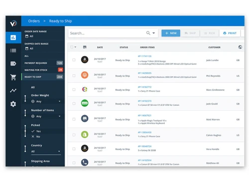Open the shopping cart sidebar icon
249x186 pixels.
click(13, 77)
